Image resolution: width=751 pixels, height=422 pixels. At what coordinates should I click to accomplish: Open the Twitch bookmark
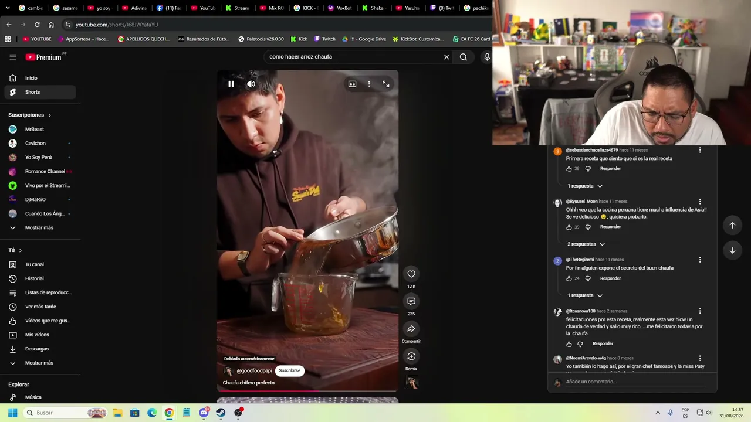324,39
